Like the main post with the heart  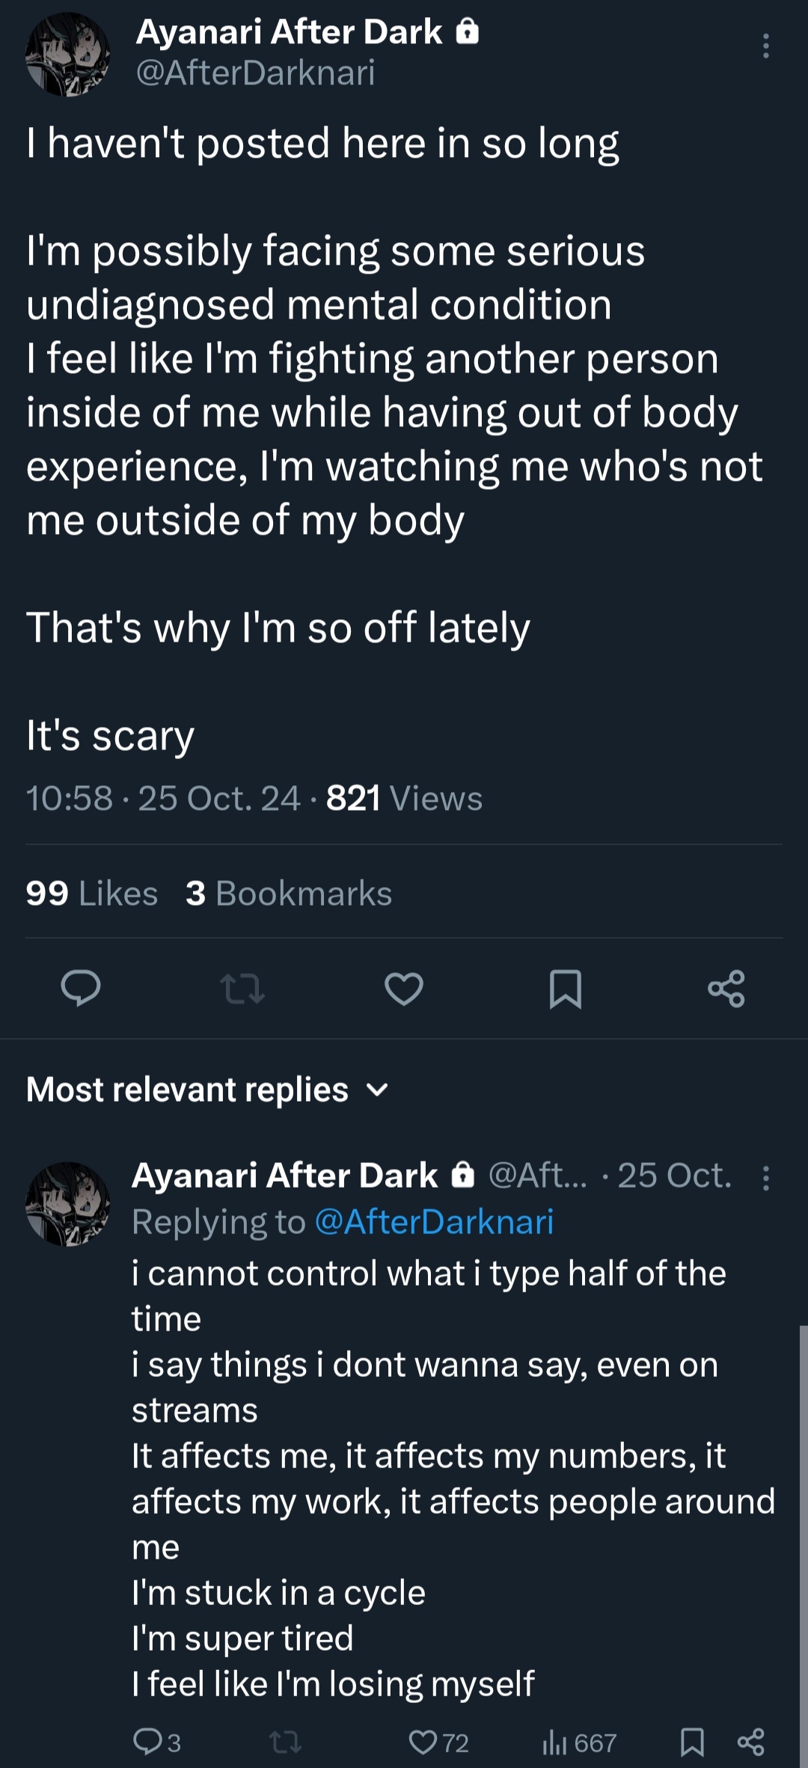pos(404,989)
